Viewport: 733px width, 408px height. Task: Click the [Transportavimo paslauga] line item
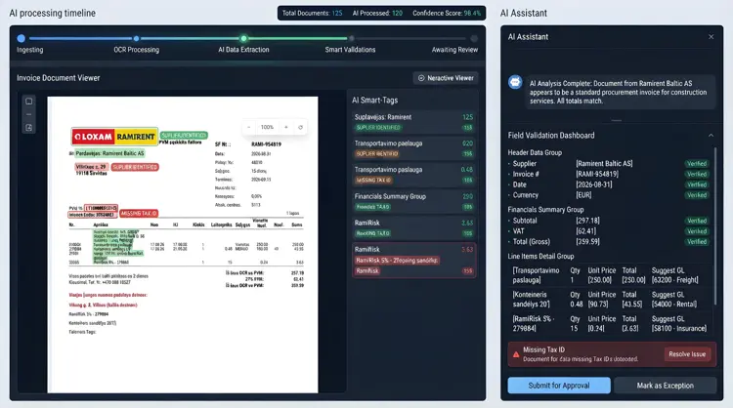click(x=536, y=275)
